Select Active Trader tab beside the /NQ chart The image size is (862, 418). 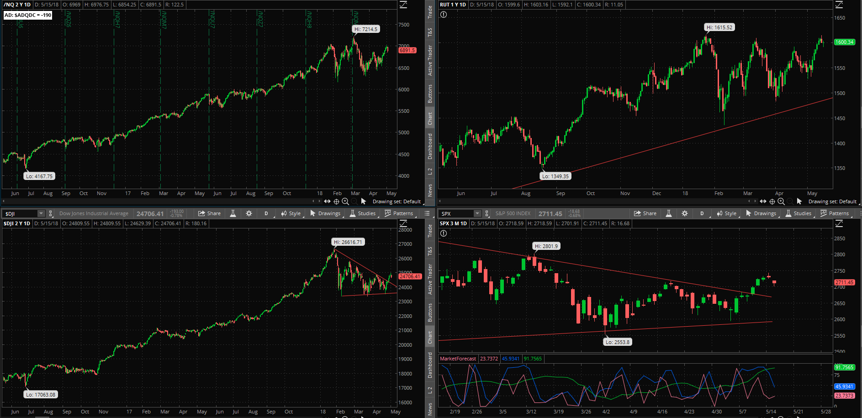(430, 60)
